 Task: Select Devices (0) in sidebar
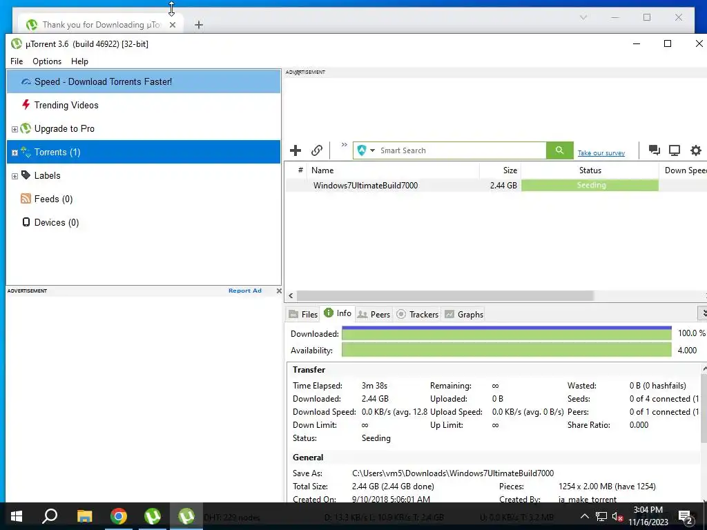tap(144, 222)
